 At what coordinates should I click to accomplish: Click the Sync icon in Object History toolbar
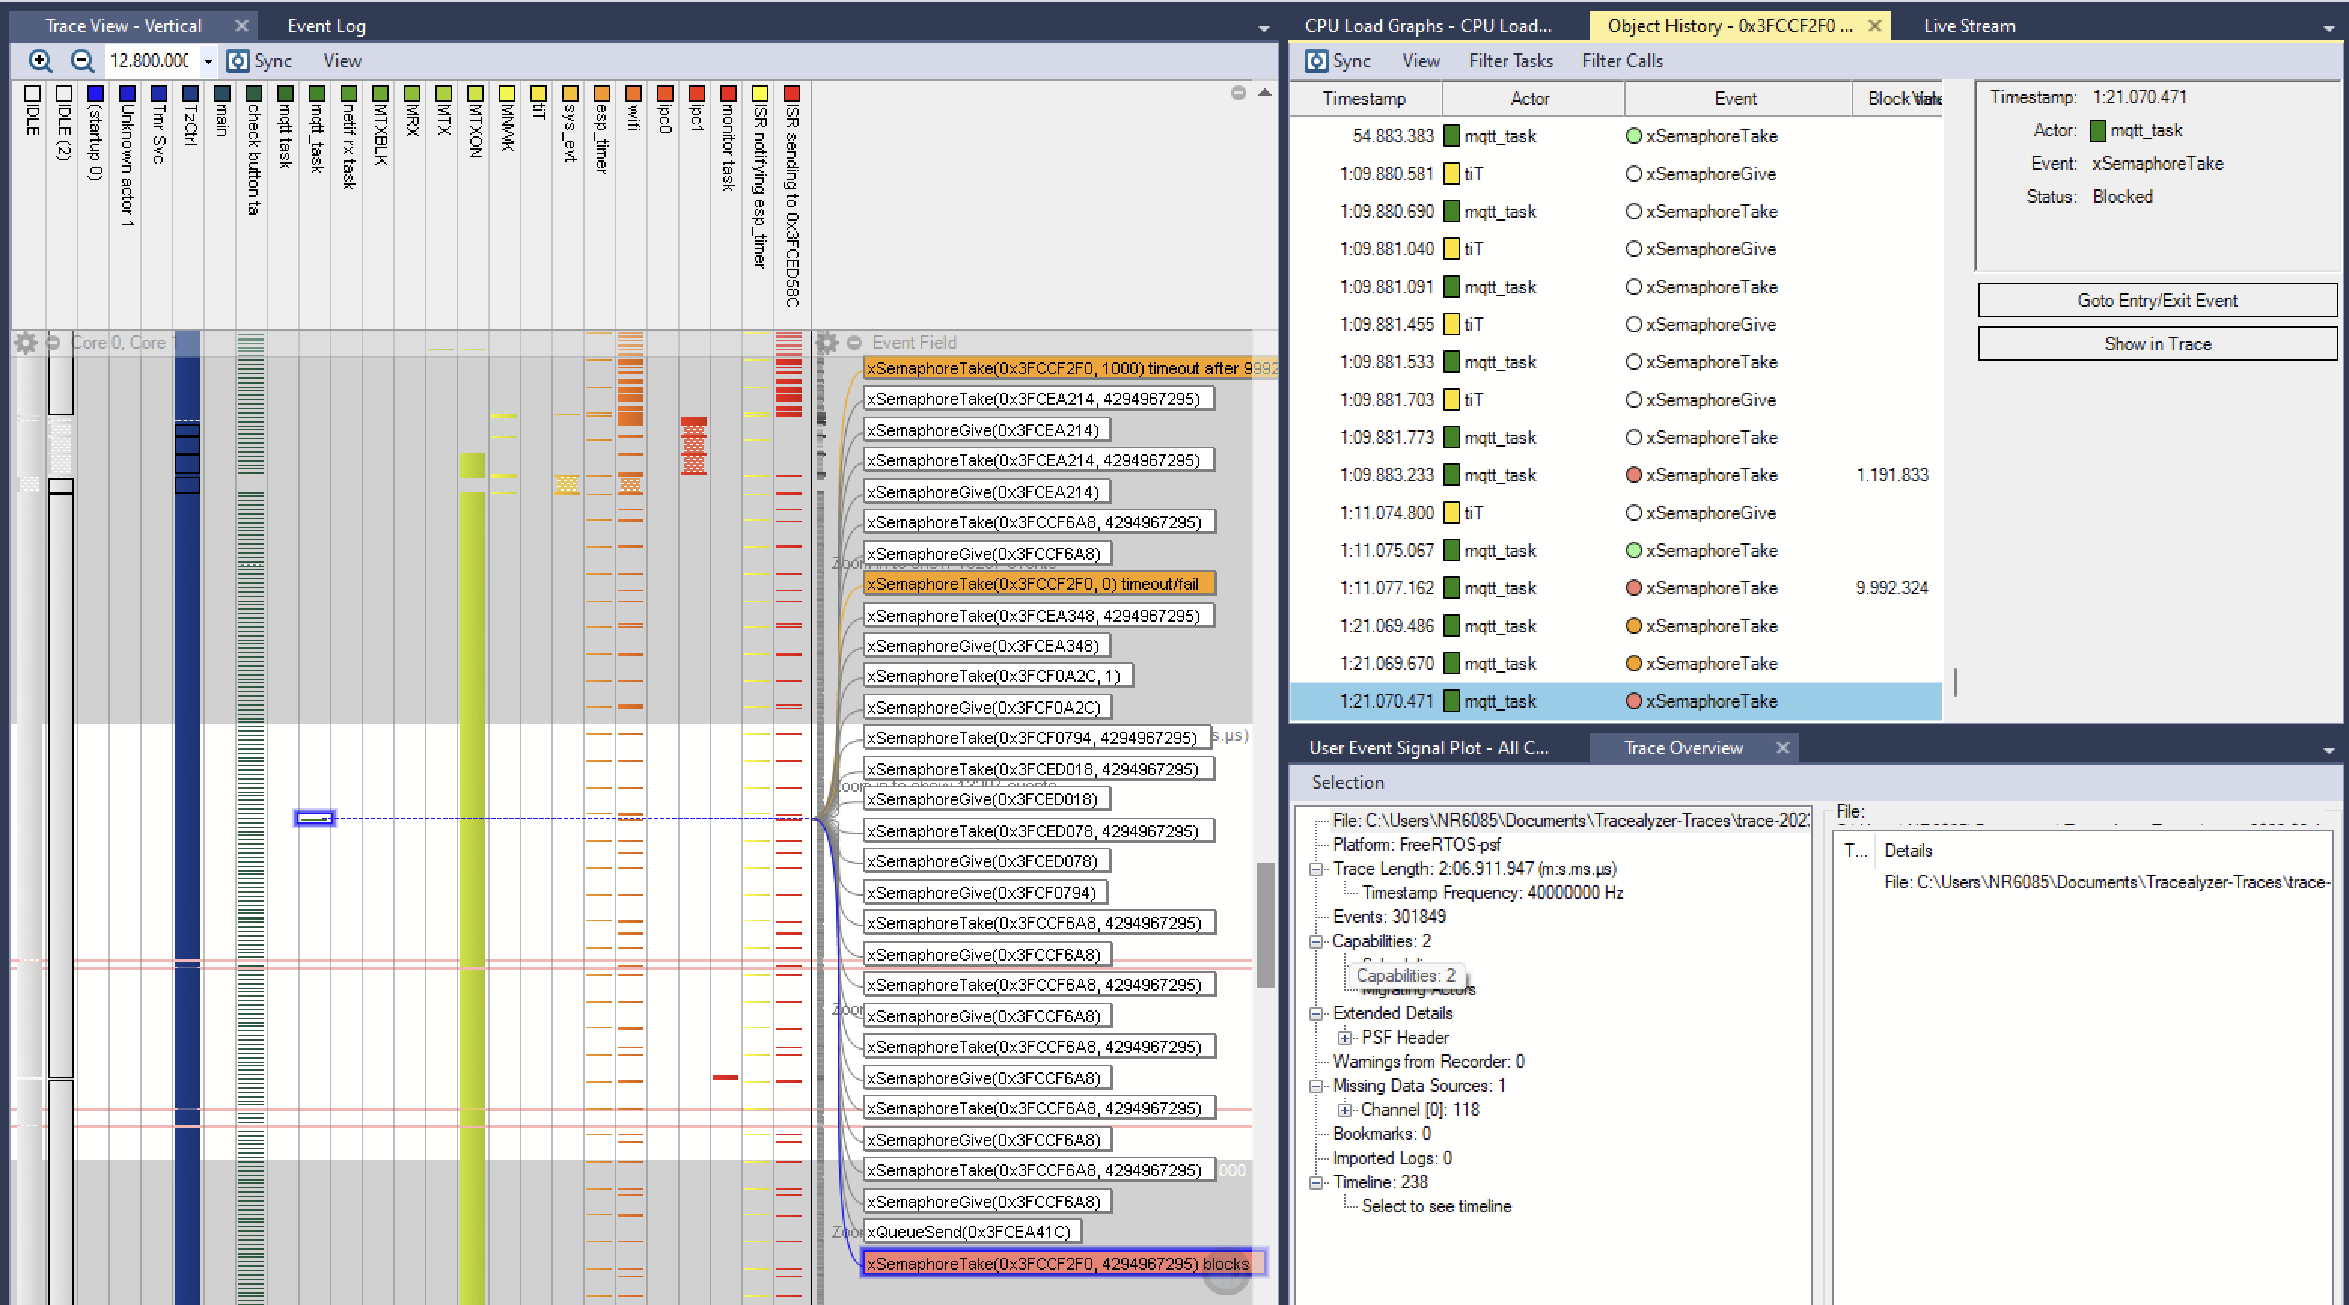[1316, 61]
